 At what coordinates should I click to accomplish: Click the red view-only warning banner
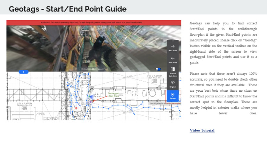pos(94,23)
